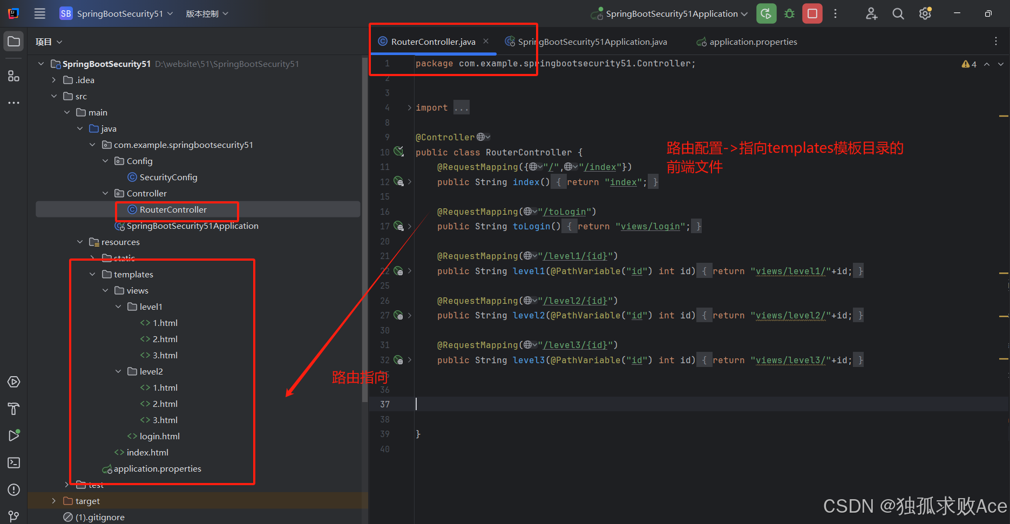Switch to application.properties editor tab

coord(747,42)
